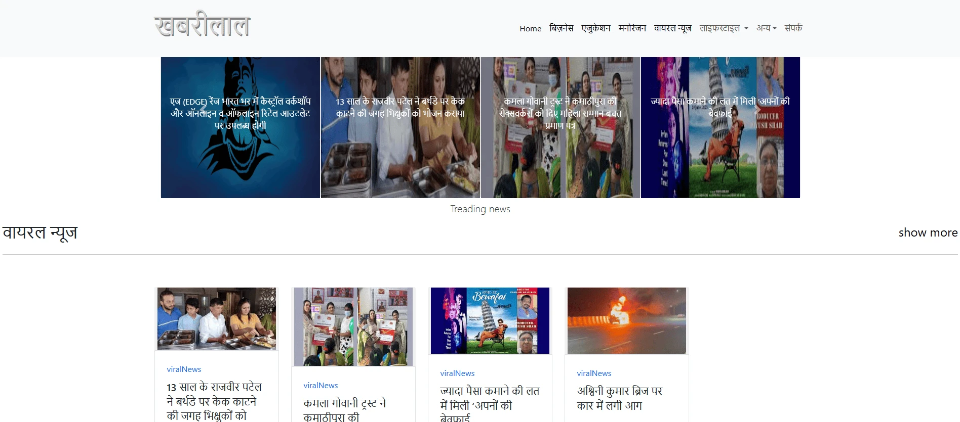The height and width of the screenshot is (422, 960).
Task: Open the अन्य dropdown in navbar
Action: (766, 28)
